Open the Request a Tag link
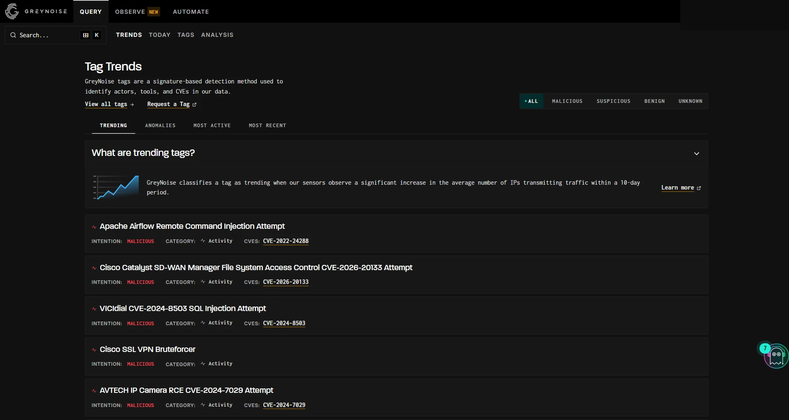This screenshot has width=789, height=420. coord(168,104)
